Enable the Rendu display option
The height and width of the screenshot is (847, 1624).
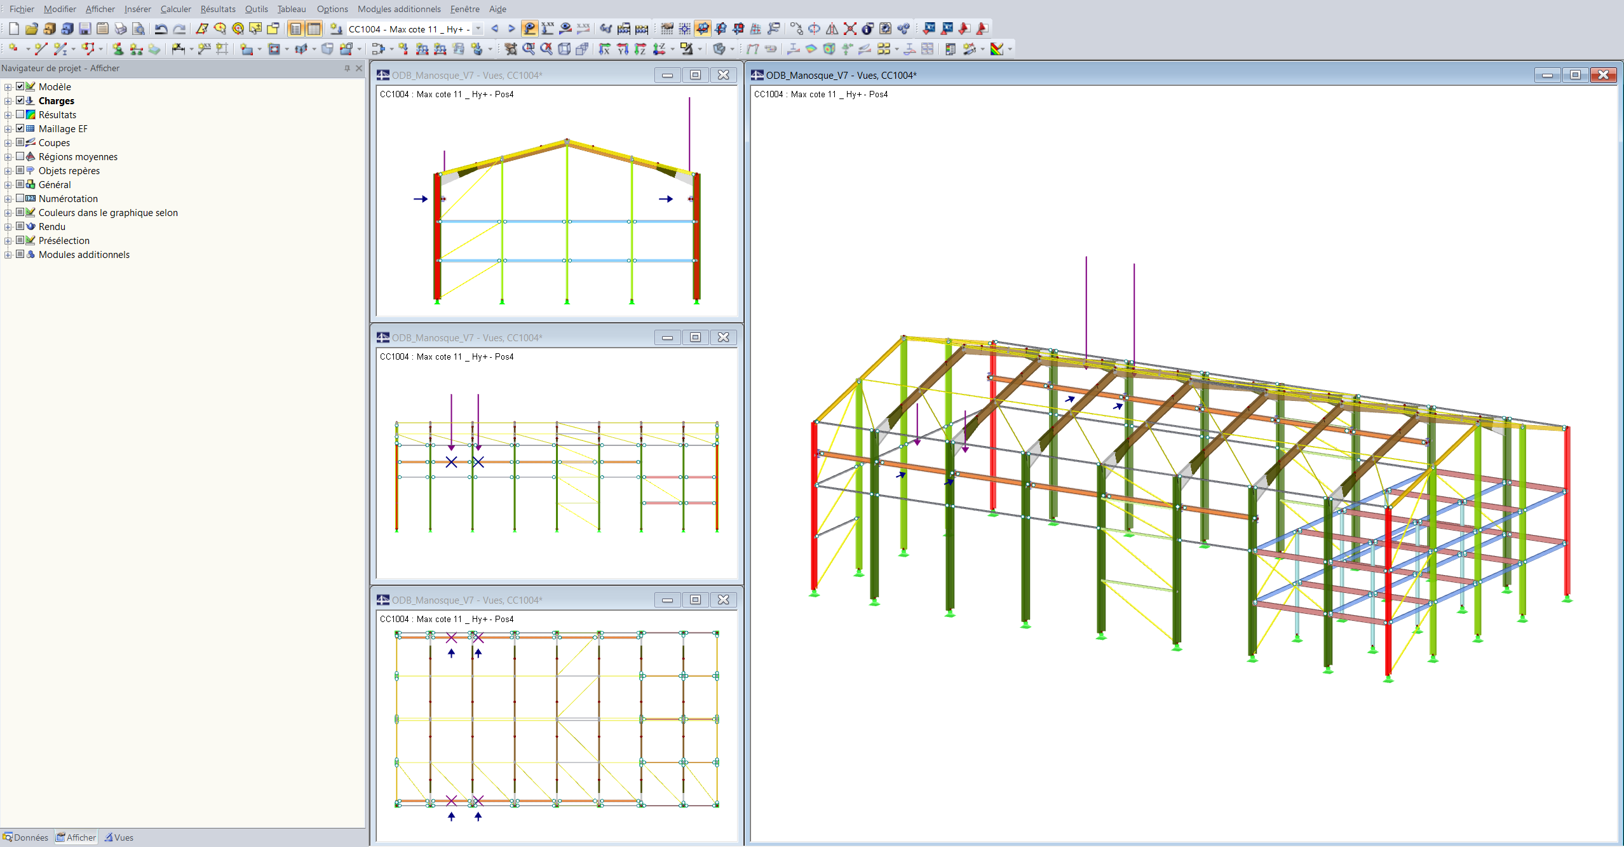click(20, 226)
